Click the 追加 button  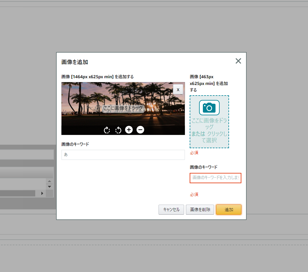pyautogui.click(x=229, y=210)
